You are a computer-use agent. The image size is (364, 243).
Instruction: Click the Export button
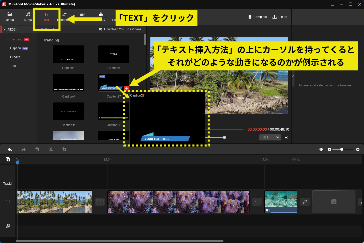[x=280, y=17]
